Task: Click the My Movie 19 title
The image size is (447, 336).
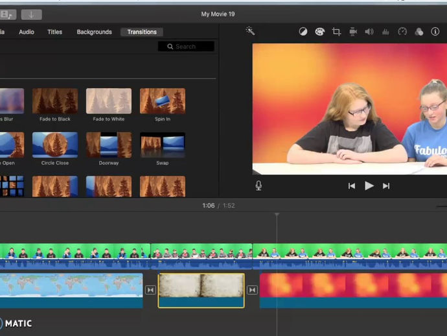Action: coord(218,14)
